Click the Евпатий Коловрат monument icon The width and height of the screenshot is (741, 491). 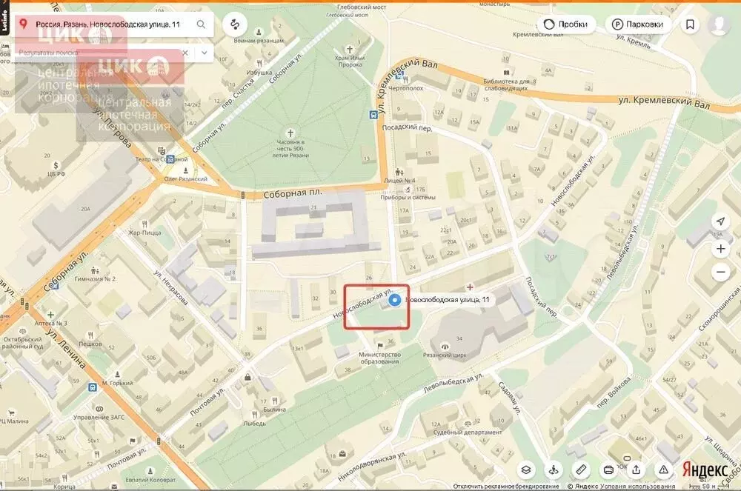point(150,471)
